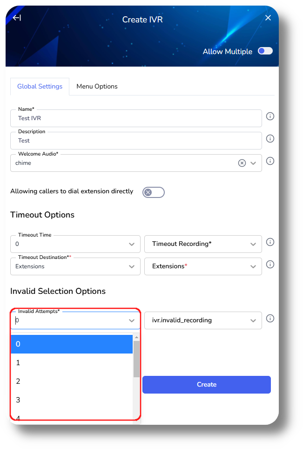Click the info icon beside Welcome Audio
Screen dimensions: 303x449
(x=270, y=161)
